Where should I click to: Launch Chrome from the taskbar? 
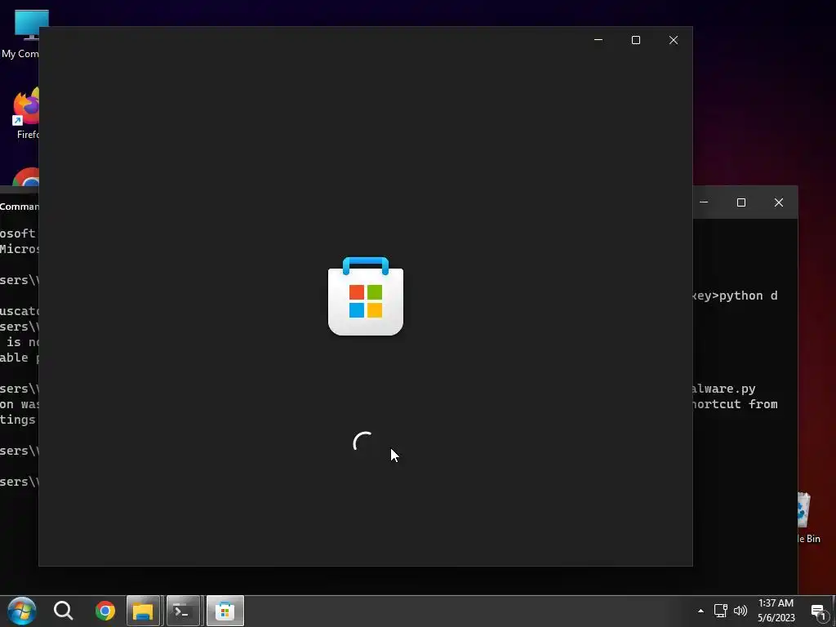(105, 611)
